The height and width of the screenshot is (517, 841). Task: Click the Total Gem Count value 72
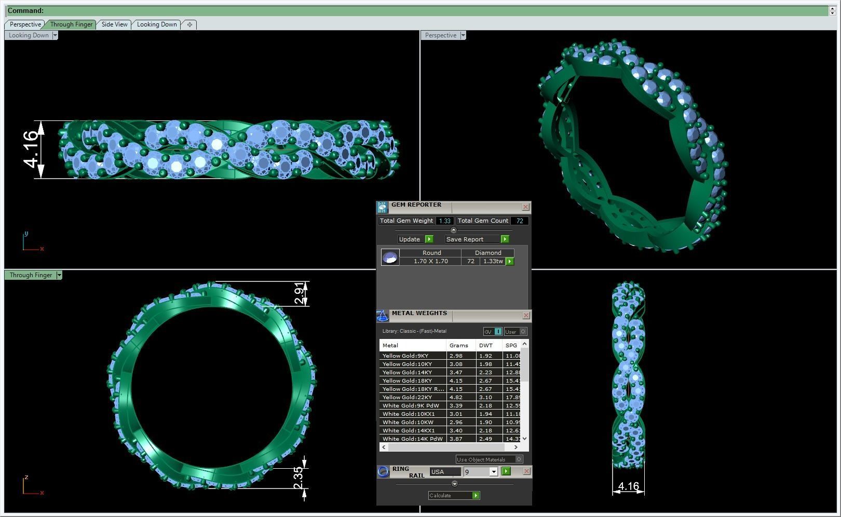coord(520,221)
